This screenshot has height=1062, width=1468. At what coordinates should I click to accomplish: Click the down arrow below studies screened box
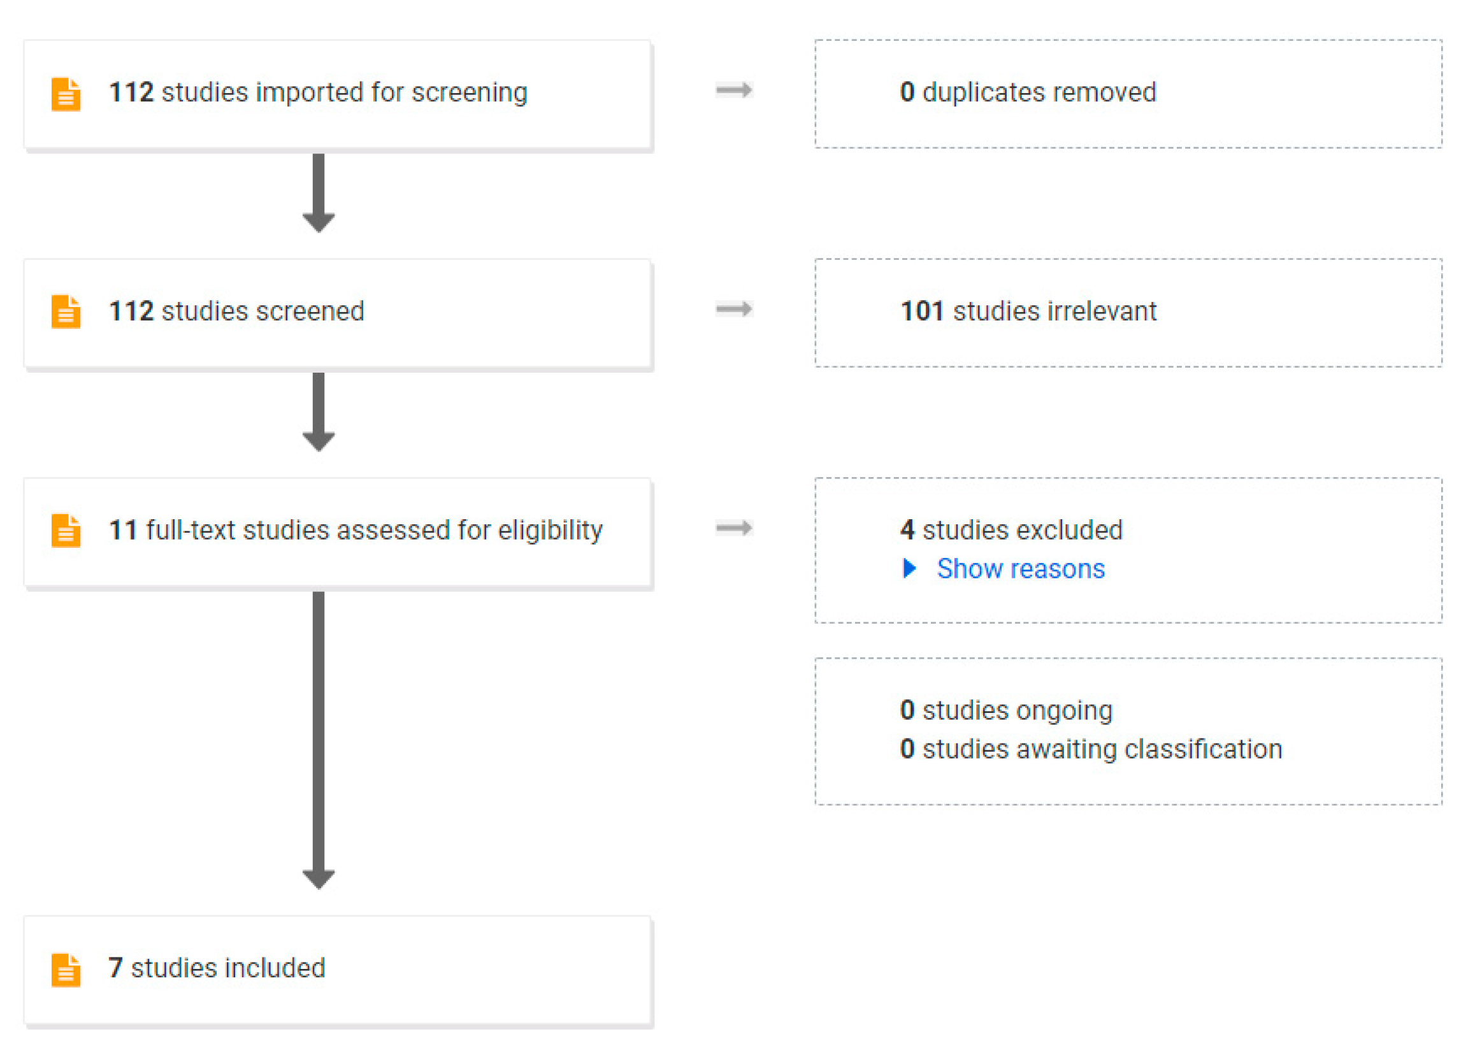point(319,412)
